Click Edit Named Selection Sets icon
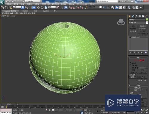Screen dimensions: 149x114 [x=86, y=7]
